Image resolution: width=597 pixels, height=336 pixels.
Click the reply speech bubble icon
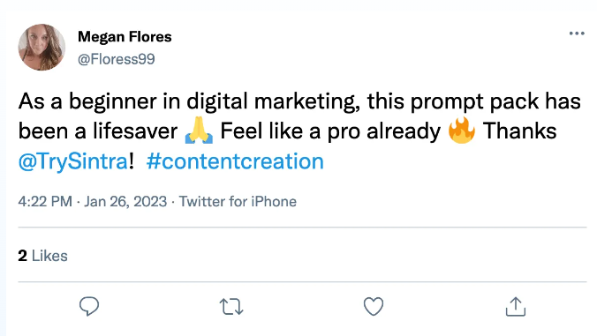[x=89, y=306]
